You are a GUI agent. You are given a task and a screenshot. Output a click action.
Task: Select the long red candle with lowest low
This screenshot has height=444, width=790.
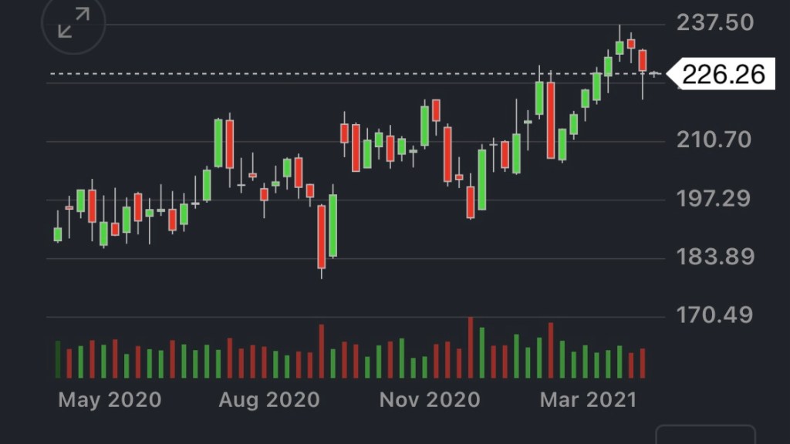(322, 237)
